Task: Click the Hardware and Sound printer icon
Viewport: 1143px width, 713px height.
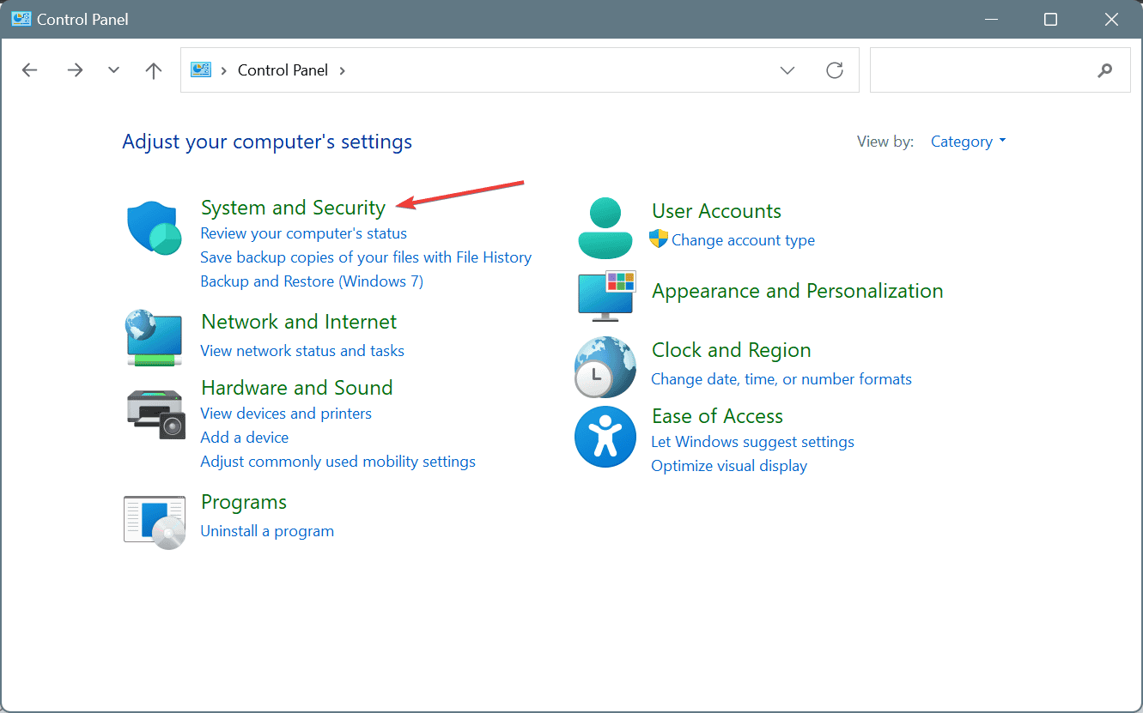Action: click(155, 413)
